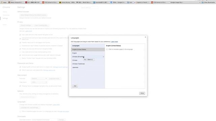
Task: Open Manage Autofill settings link
Action: [x=60, y=67]
